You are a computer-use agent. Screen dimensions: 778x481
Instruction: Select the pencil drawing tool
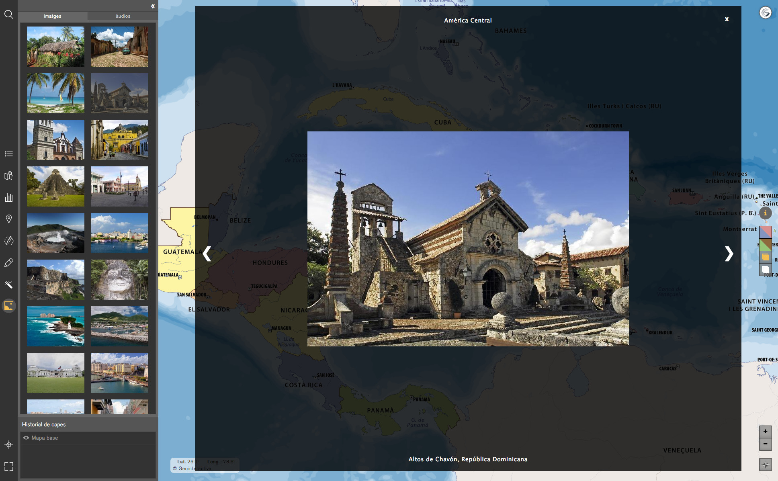click(x=8, y=262)
